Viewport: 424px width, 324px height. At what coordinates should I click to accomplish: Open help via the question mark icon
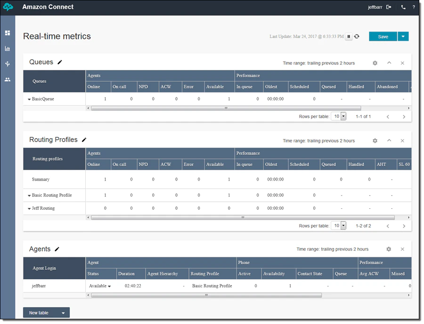(x=414, y=7)
